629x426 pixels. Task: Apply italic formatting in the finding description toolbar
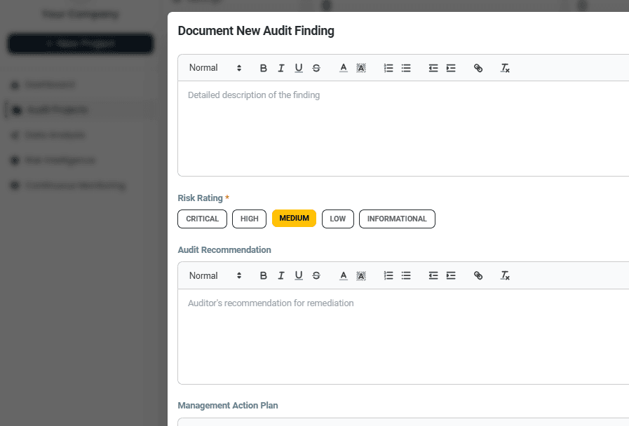pyautogui.click(x=280, y=67)
